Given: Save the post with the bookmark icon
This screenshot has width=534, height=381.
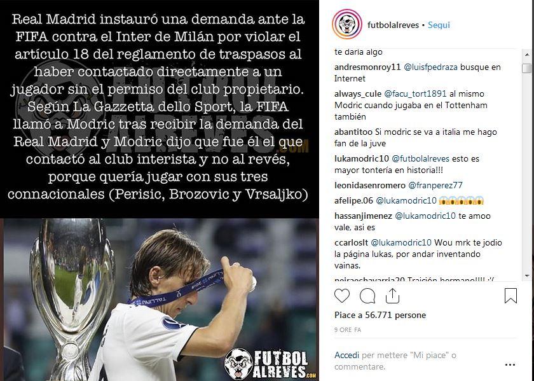Looking at the screenshot, I should click(x=510, y=296).
